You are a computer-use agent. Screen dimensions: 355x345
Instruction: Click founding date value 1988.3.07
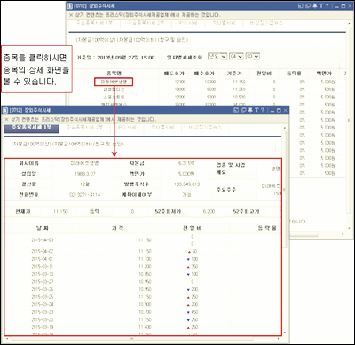pos(85,174)
